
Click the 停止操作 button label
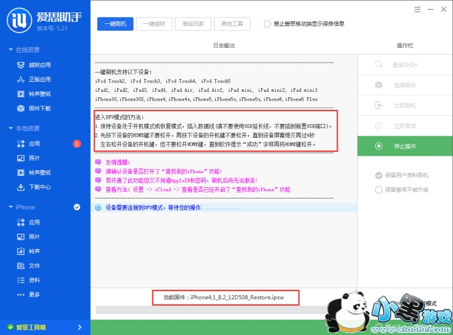(x=405, y=147)
